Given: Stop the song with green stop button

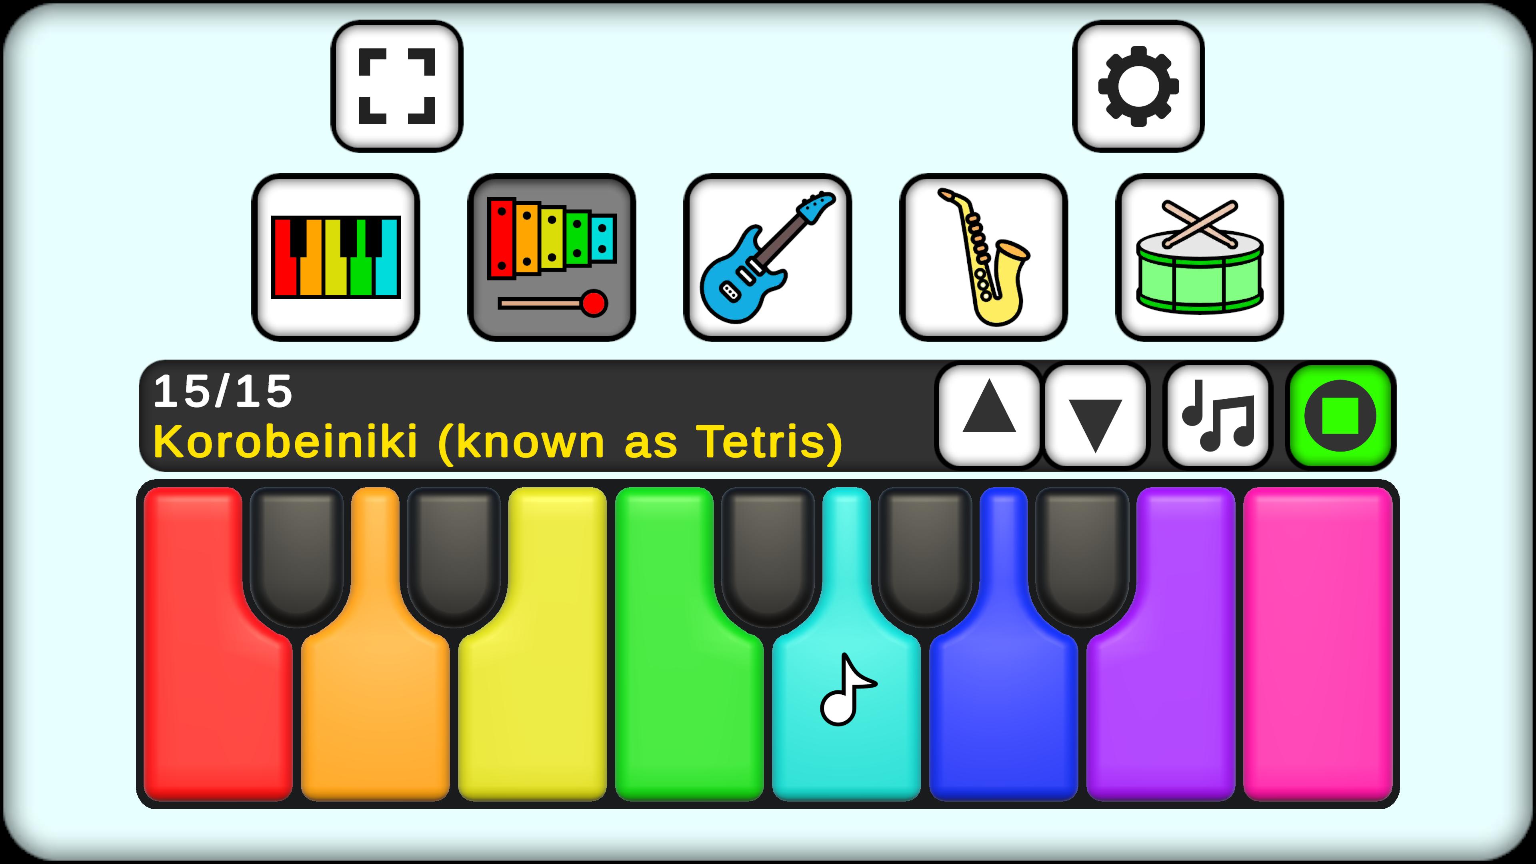Looking at the screenshot, I should [1340, 416].
